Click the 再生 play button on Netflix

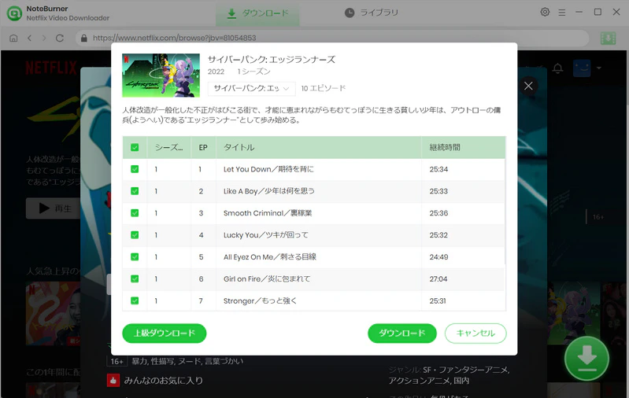[53, 208]
